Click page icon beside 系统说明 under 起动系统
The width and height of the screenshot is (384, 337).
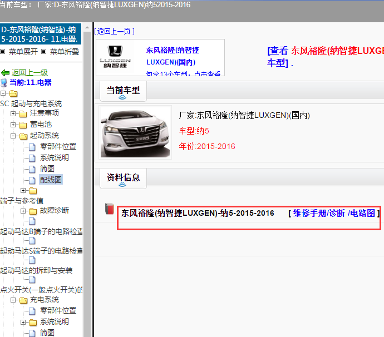[x=32, y=158]
